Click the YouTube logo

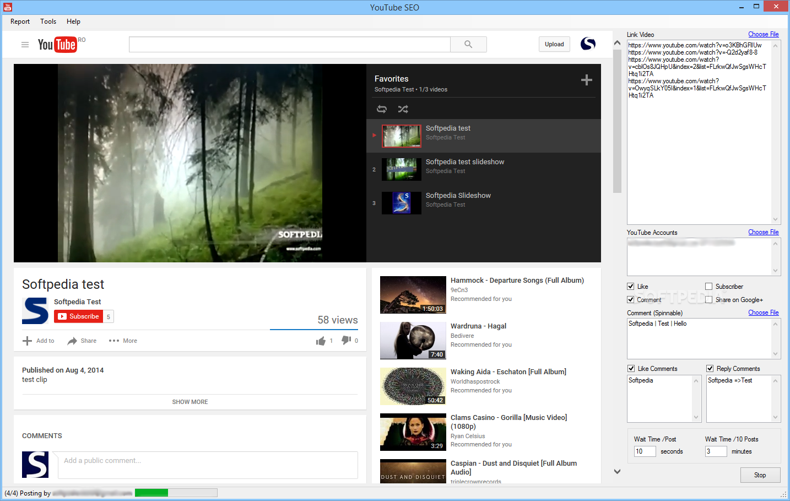coord(57,45)
